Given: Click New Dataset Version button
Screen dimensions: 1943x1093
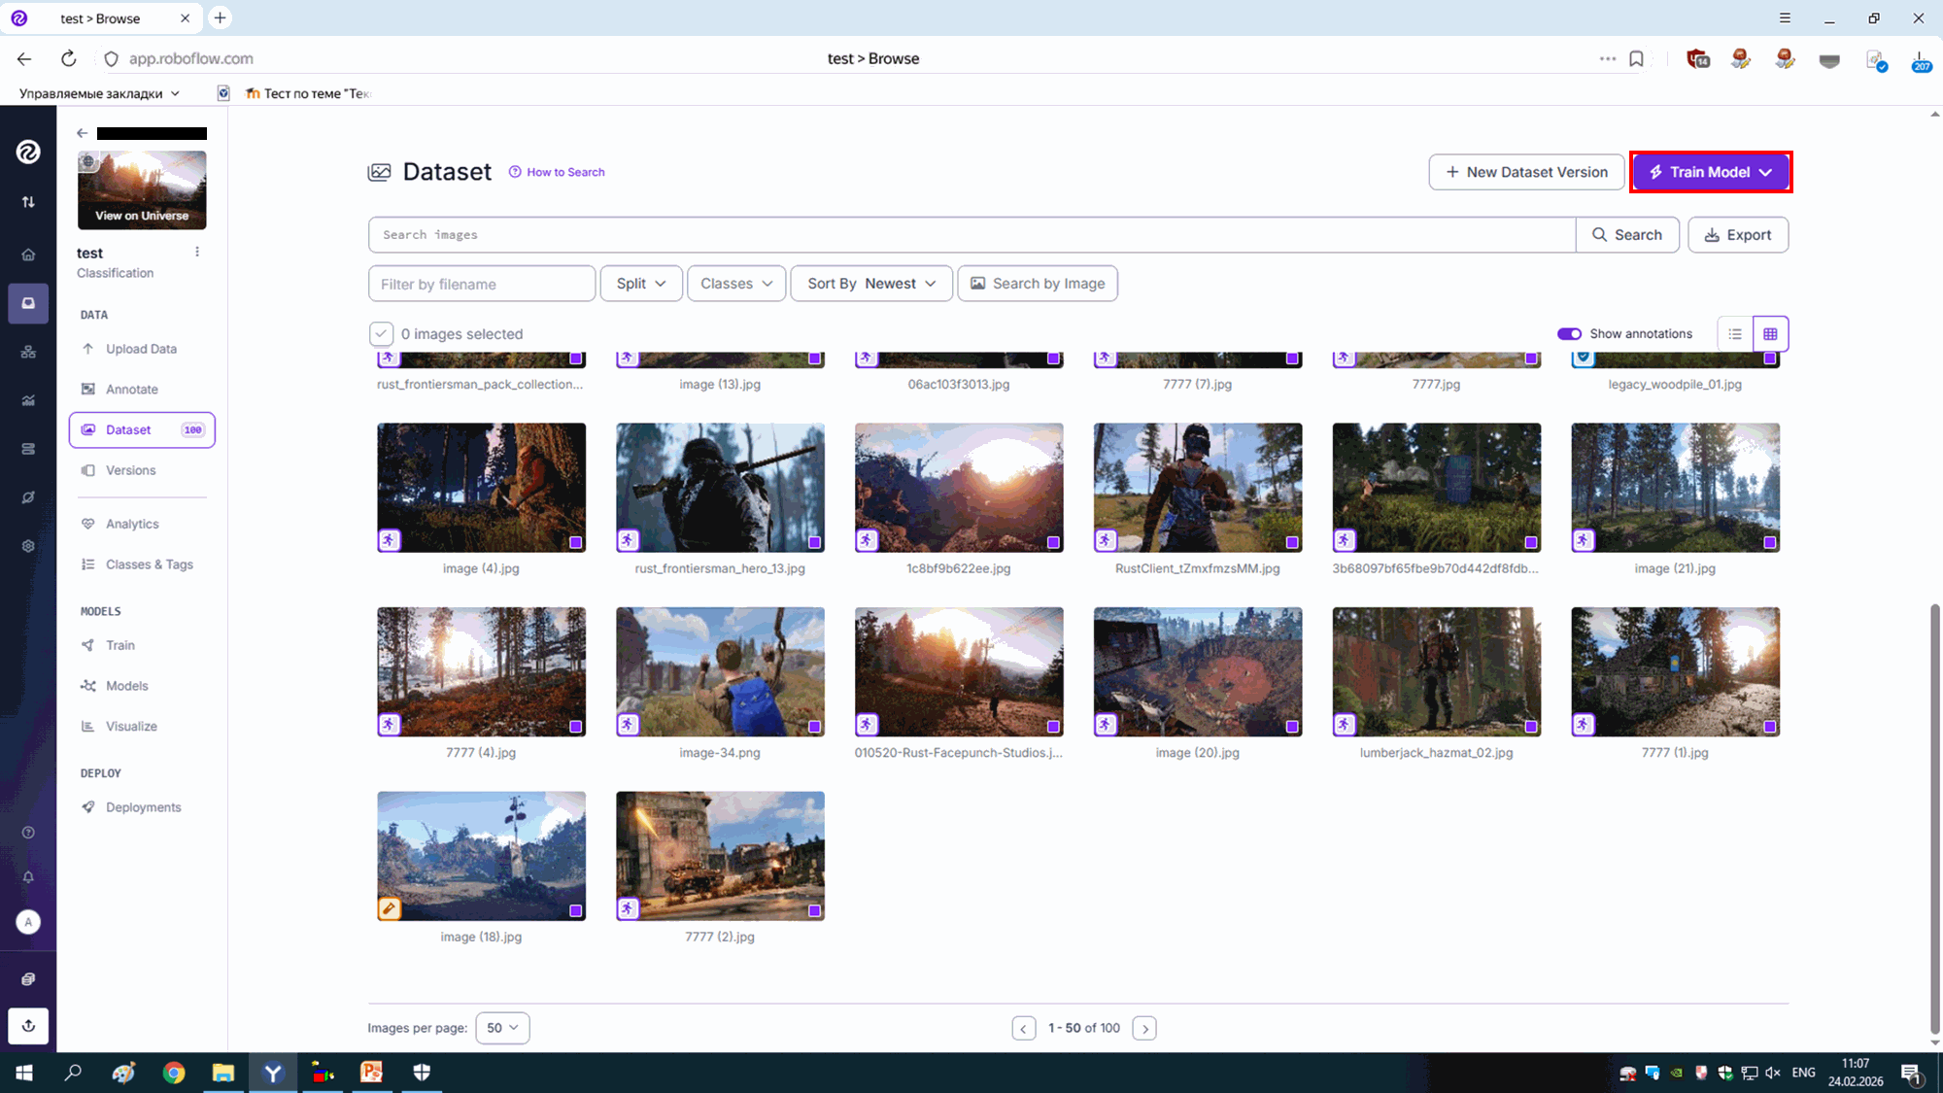Looking at the screenshot, I should (1526, 172).
